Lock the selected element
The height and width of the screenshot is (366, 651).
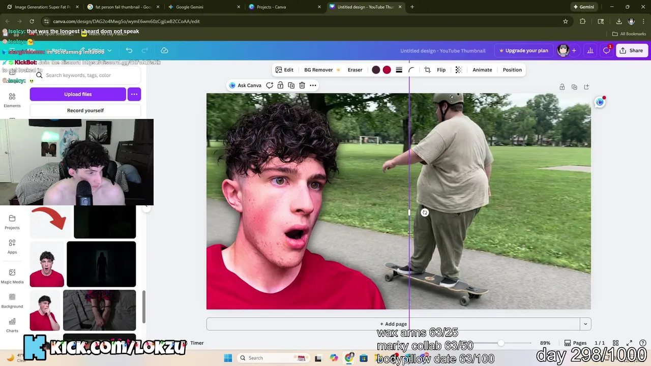coord(280,85)
